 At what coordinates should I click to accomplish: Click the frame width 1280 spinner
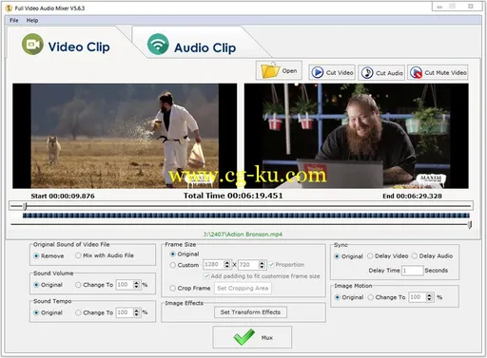(226, 264)
